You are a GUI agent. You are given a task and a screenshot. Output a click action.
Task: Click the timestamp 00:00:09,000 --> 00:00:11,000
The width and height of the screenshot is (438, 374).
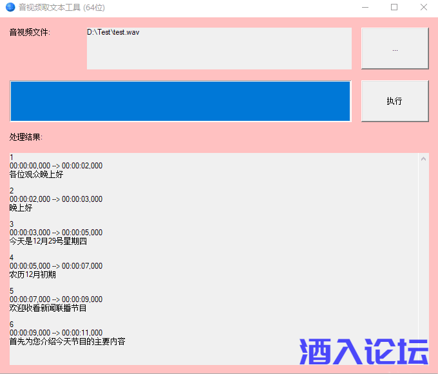(x=56, y=333)
